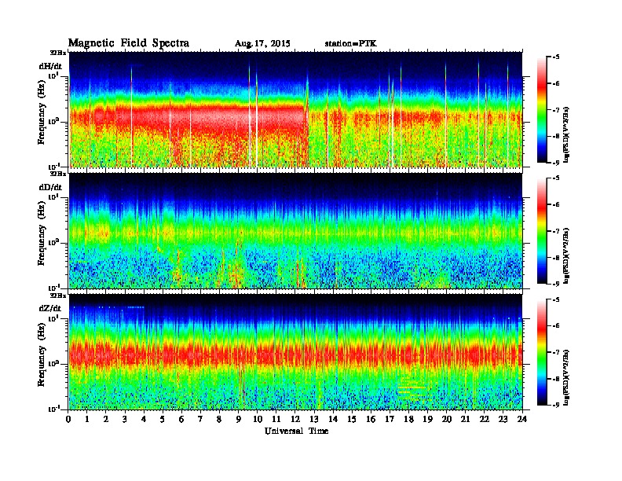
Task: Click the '32Hz' label atop dZ/dt panel
Action: (58, 296)
